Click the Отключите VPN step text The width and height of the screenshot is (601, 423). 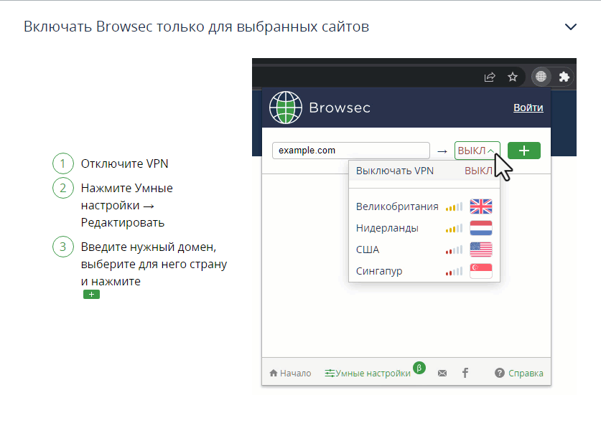124,164
